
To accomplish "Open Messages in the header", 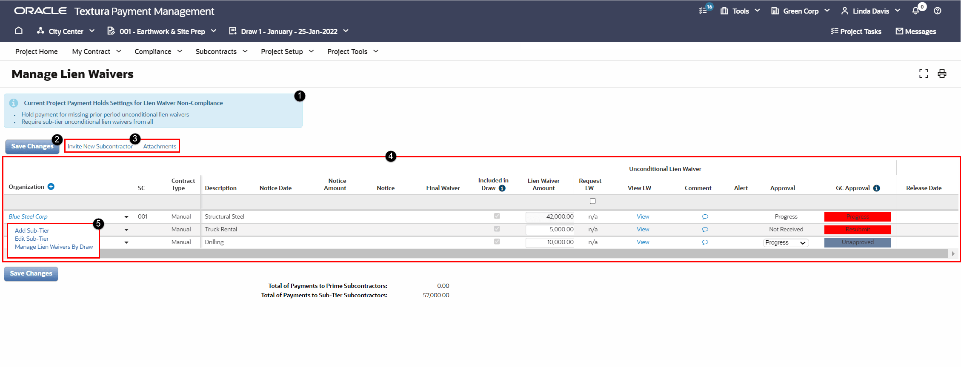I will coord(916,31).
